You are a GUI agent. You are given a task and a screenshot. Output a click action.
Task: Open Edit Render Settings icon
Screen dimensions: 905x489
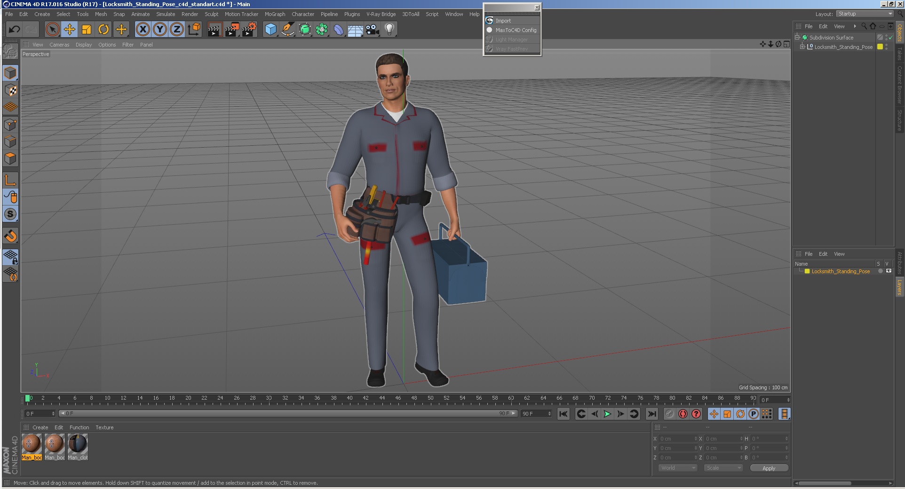[x=249, y=30]
